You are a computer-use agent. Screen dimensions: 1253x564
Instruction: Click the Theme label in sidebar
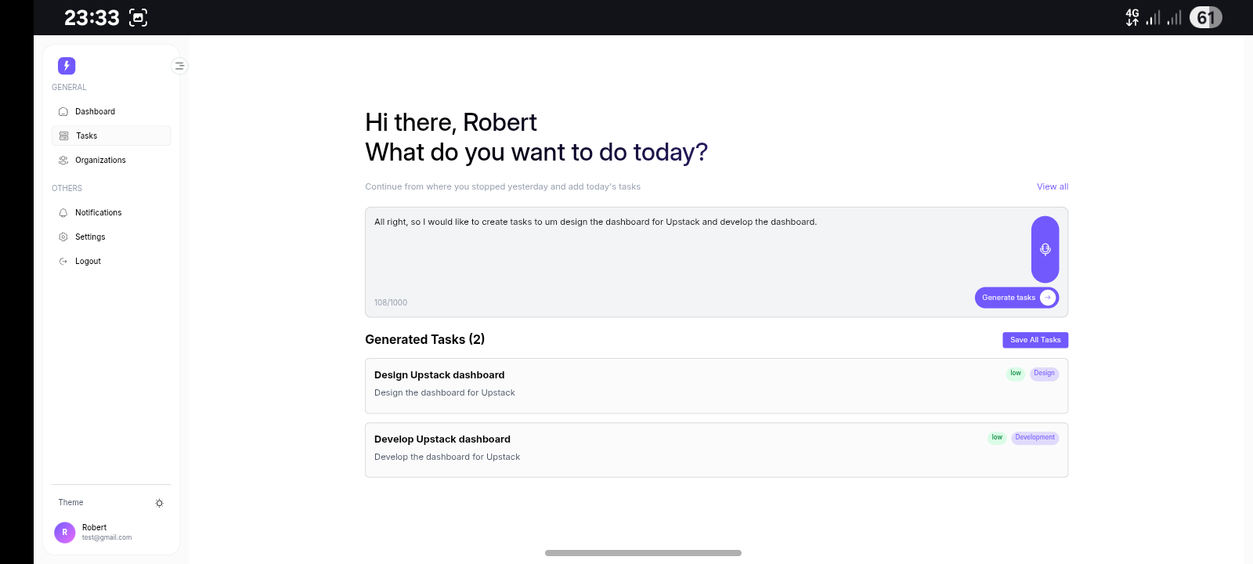coord(70,503)
